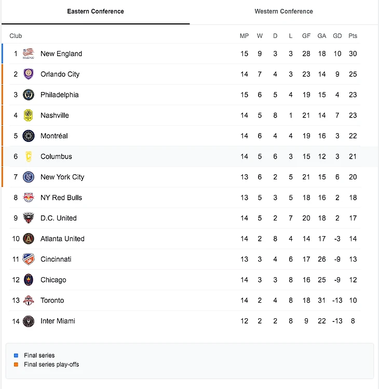Click the Pts column header
Image resolution: width=379 pixels, height=389 pixels.
[353, 36]
